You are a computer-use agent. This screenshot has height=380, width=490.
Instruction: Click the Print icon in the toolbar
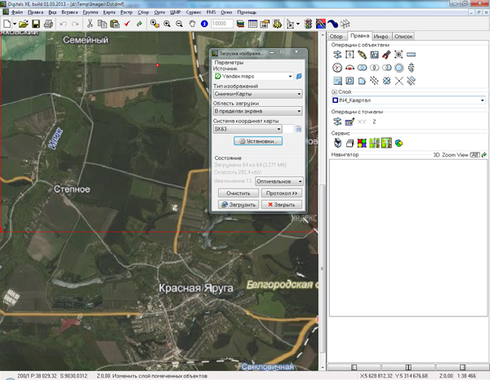[x=48, y=24]
